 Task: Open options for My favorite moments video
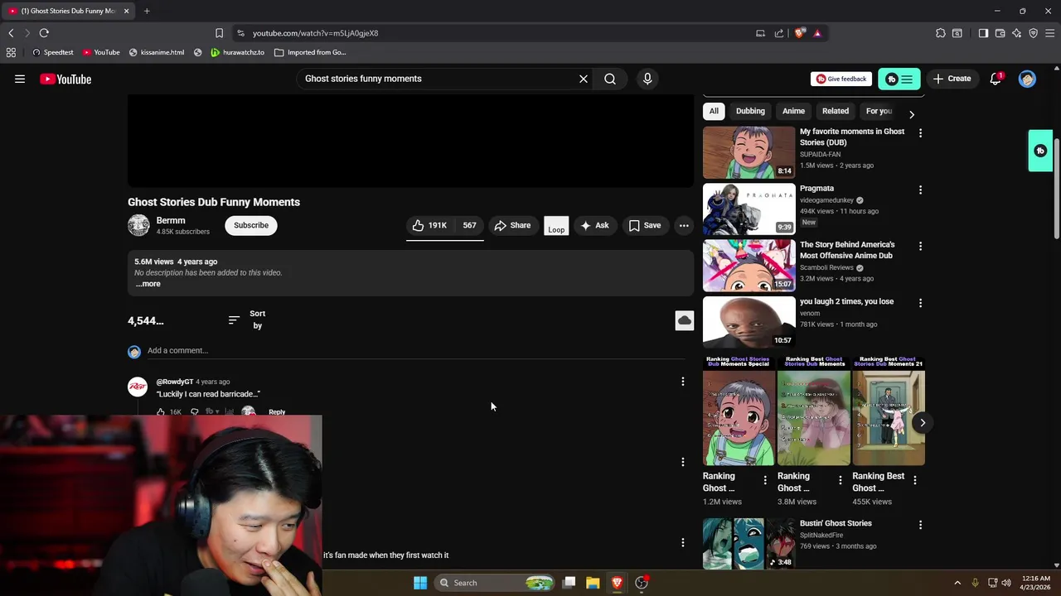920,132
